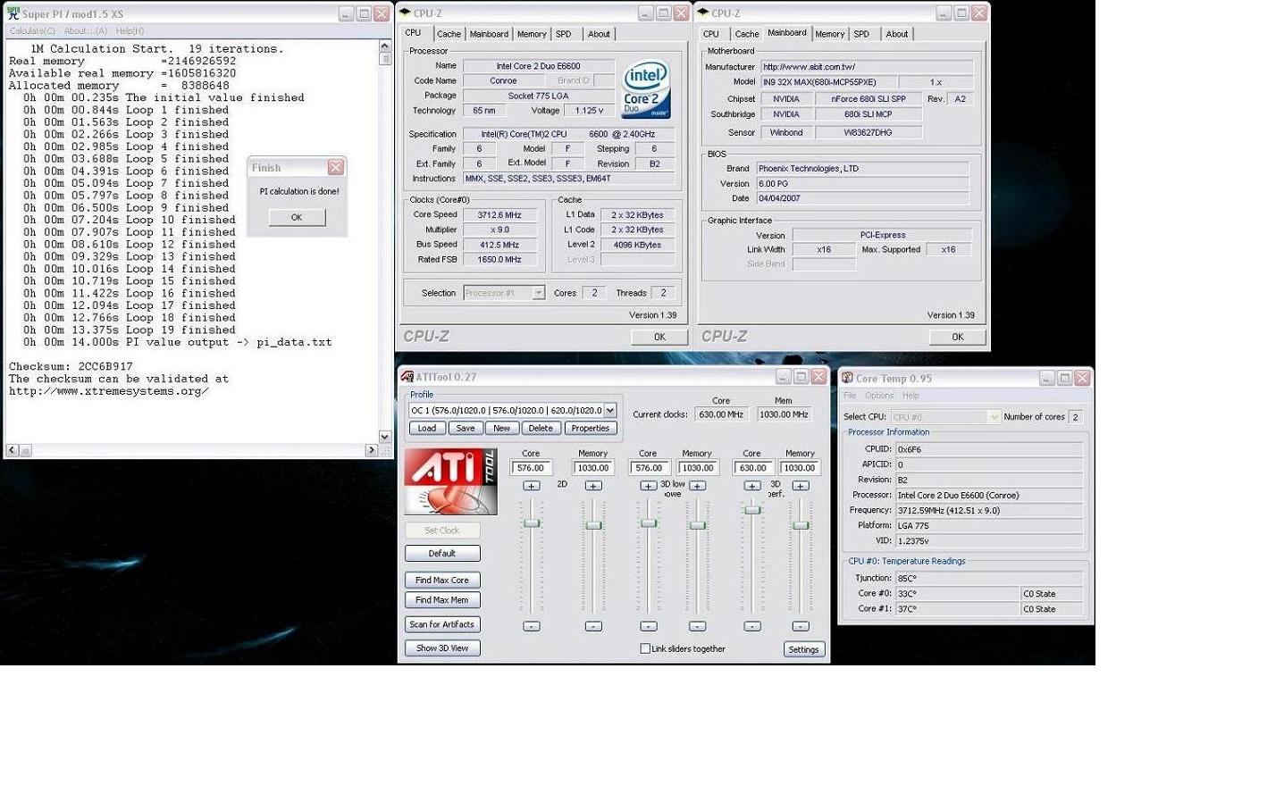Increase 3D low power Core with plus
Viewport: 1284px width, 802px height.
[649, 486]
